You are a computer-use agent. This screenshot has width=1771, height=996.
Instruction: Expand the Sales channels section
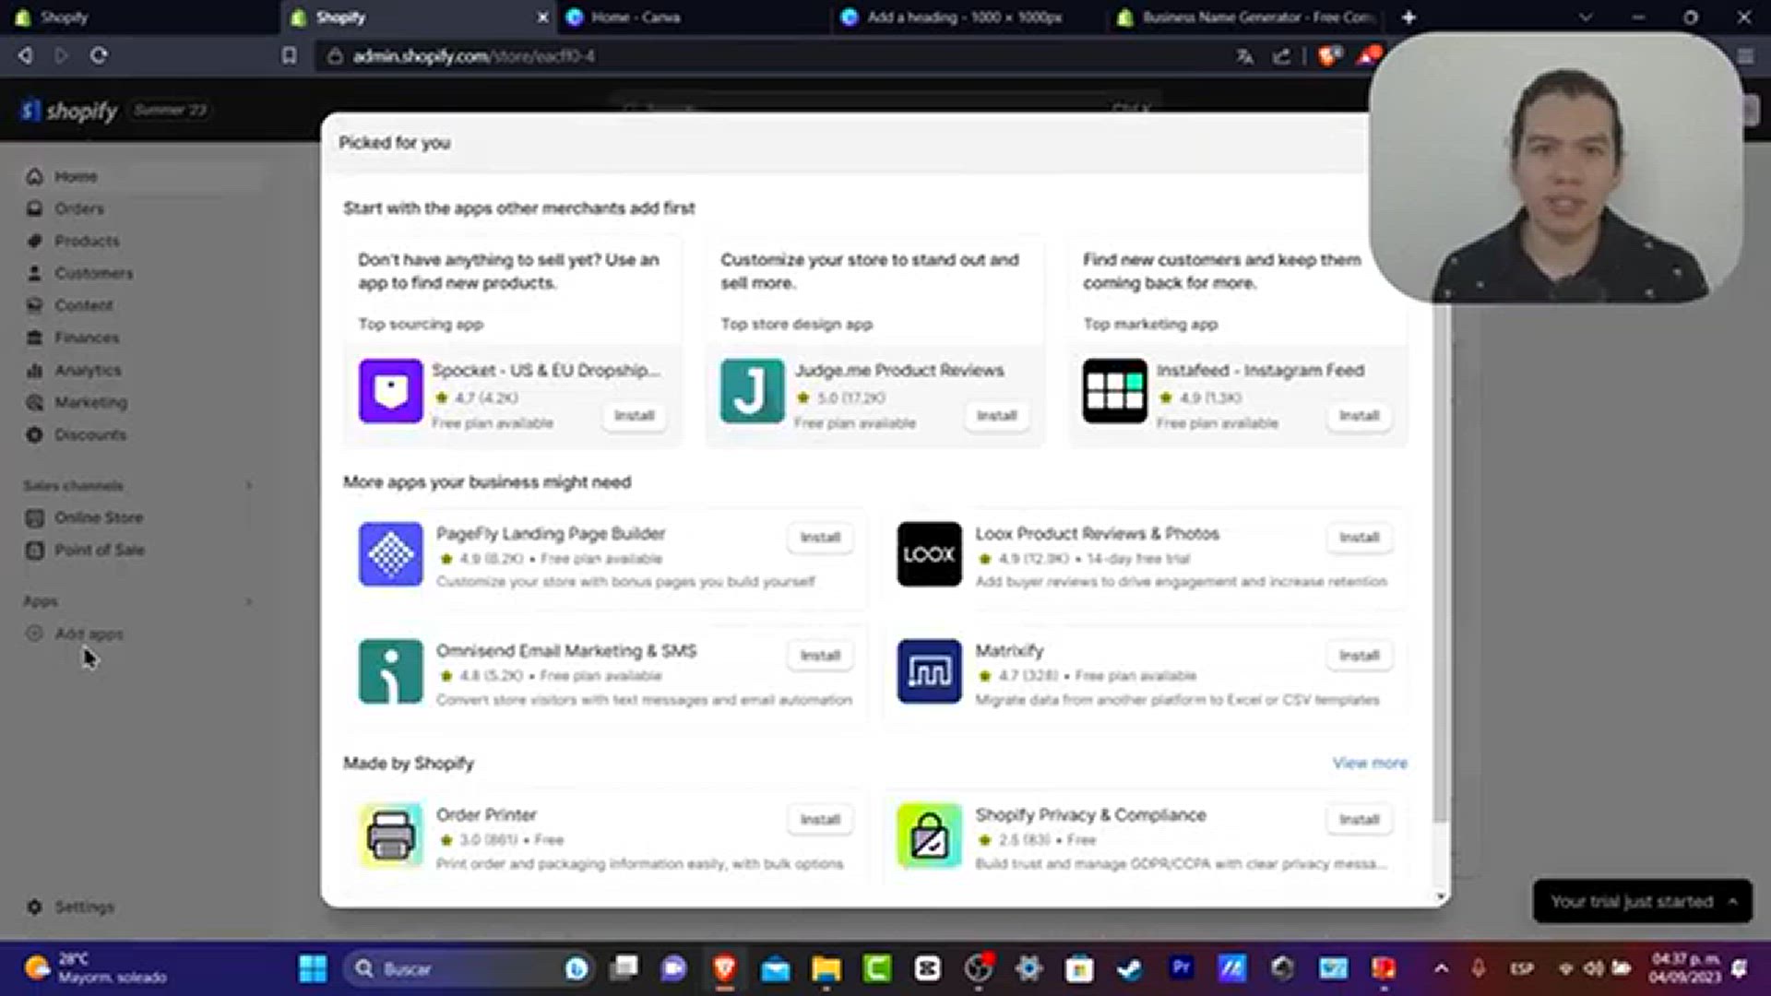click(x=248, y=485)
